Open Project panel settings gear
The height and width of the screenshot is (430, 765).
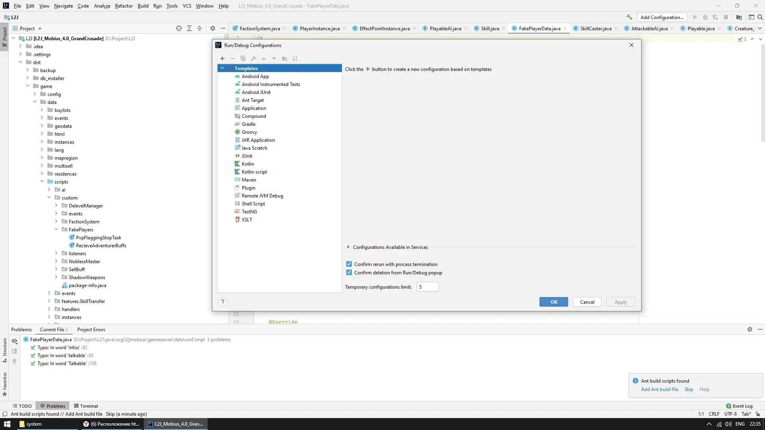(x=213, y=28)
